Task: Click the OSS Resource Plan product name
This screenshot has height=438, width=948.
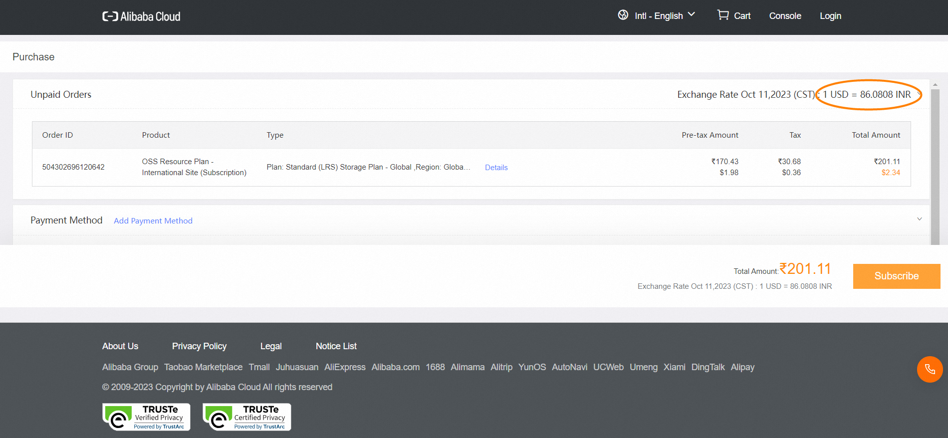Action: tap(194, 167)
